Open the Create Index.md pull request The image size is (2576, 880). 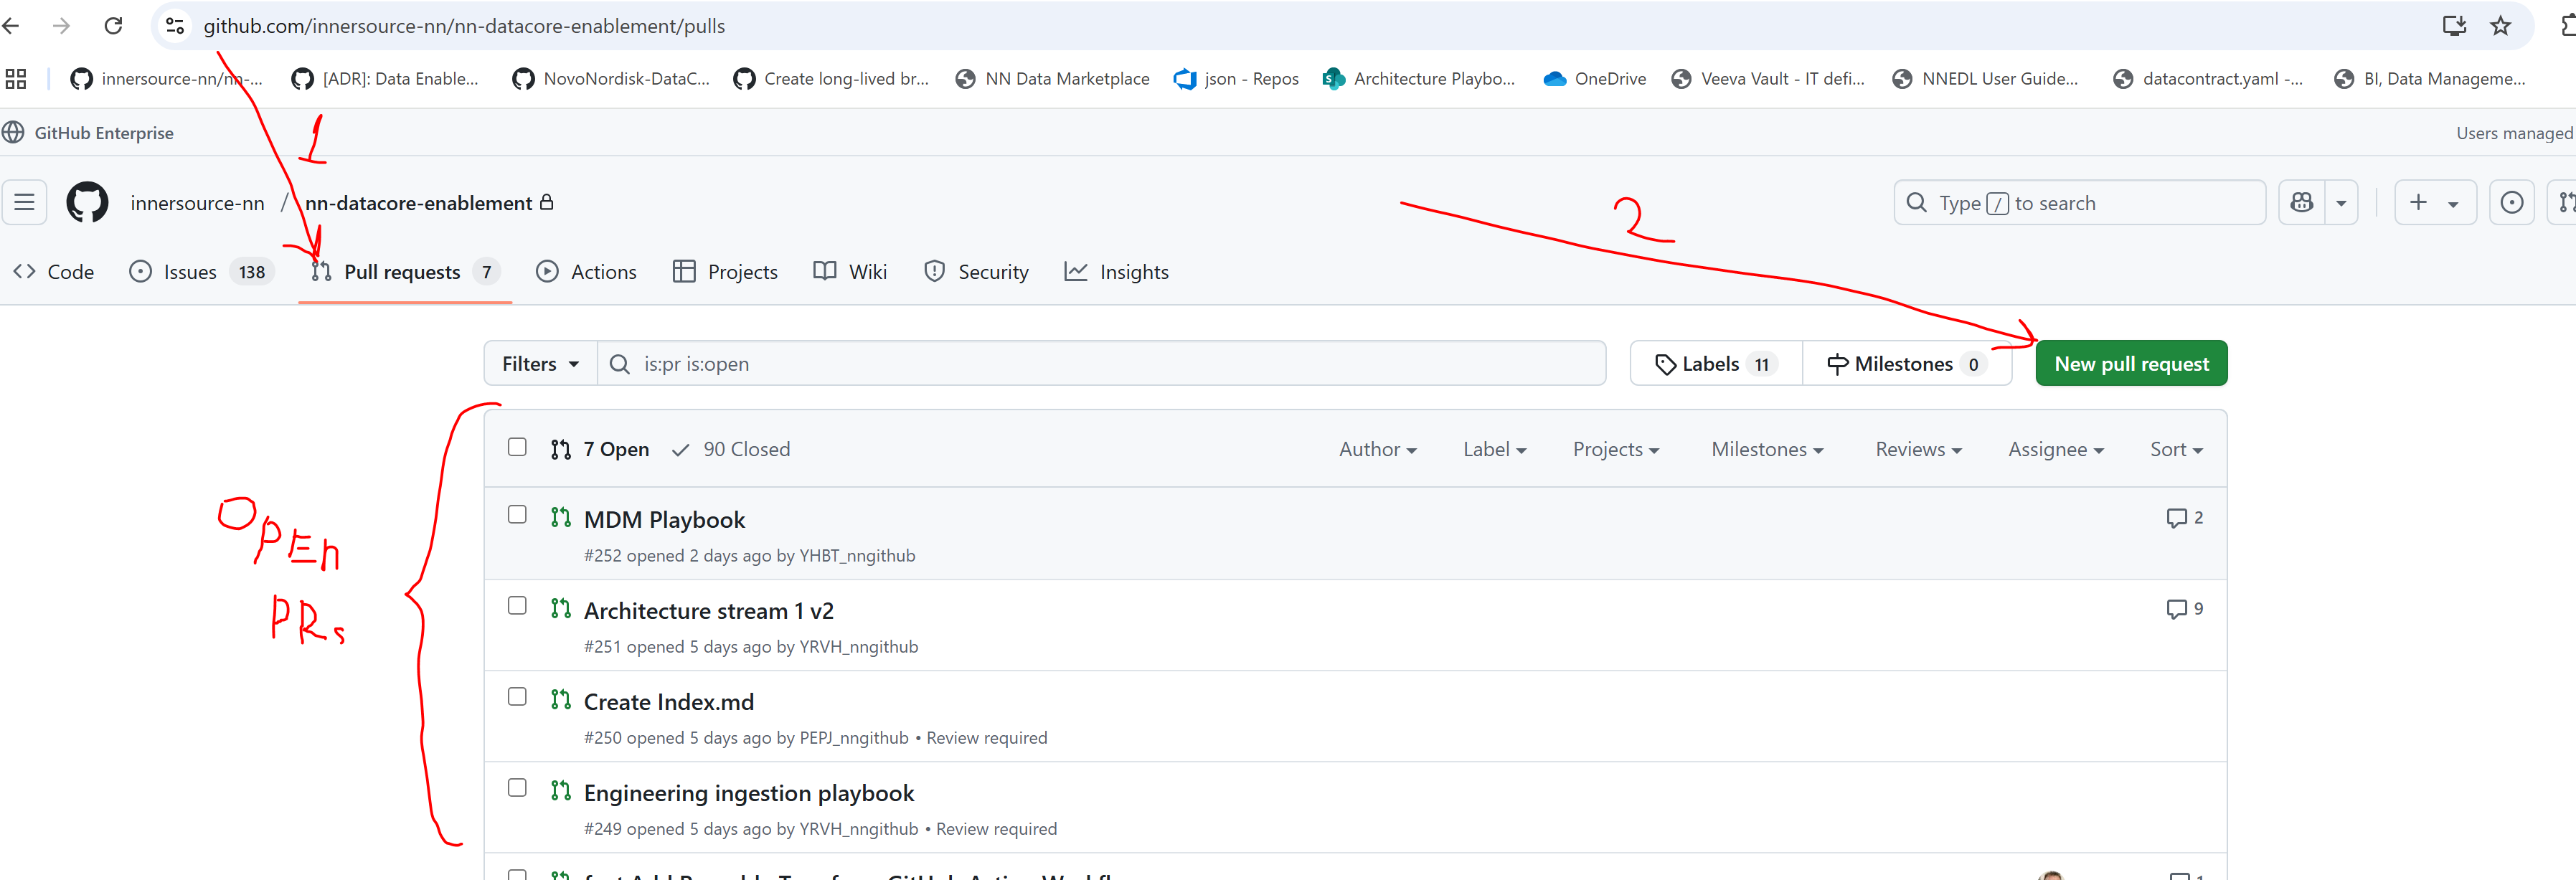(x=668, y=702)
